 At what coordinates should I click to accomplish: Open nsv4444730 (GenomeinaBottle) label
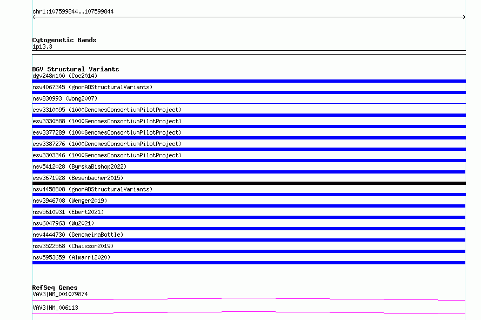[78, 235]
